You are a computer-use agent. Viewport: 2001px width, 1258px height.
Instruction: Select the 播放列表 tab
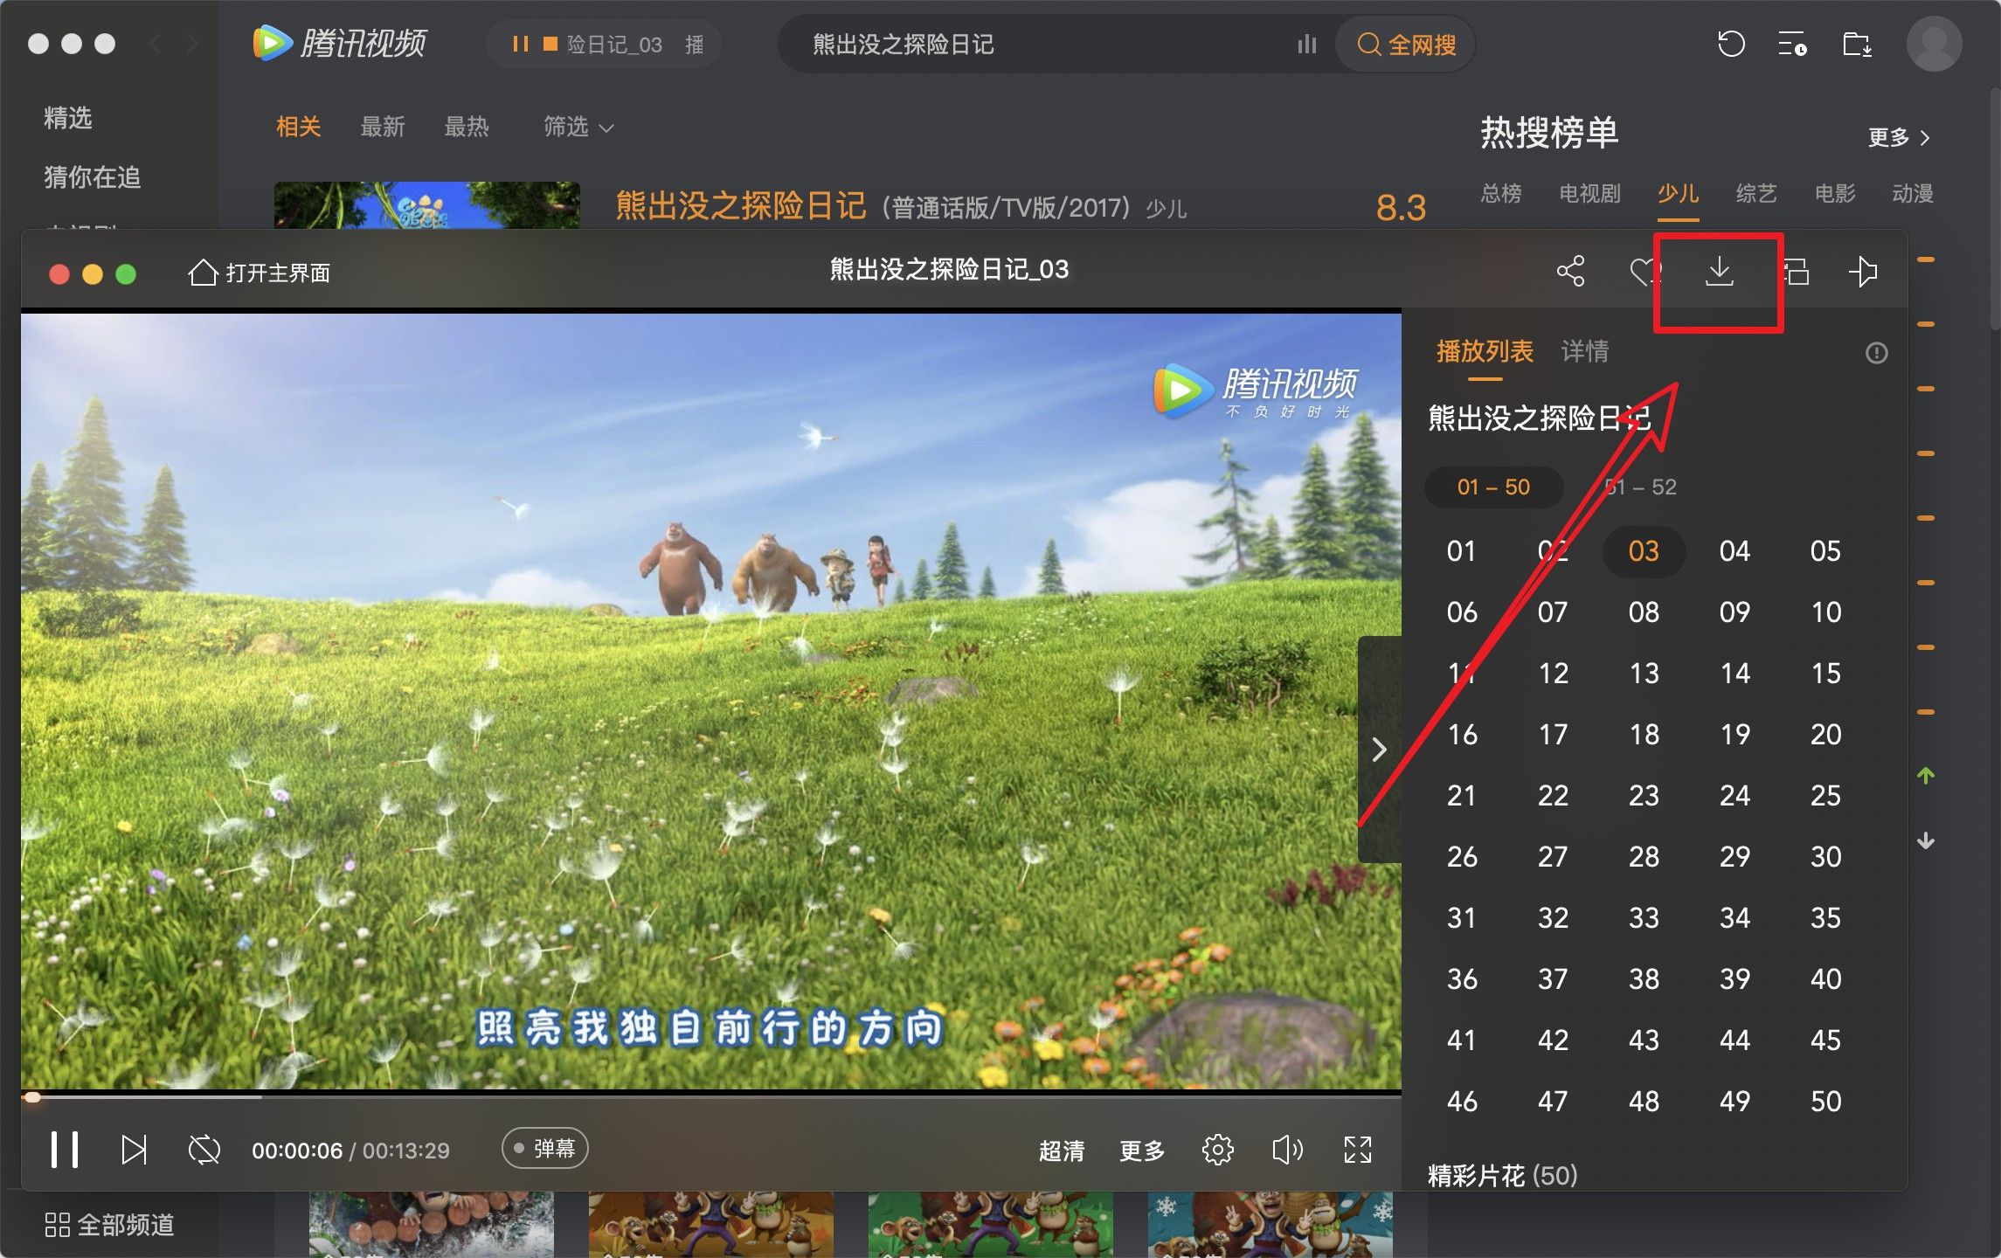click(x=1485, y=351)
